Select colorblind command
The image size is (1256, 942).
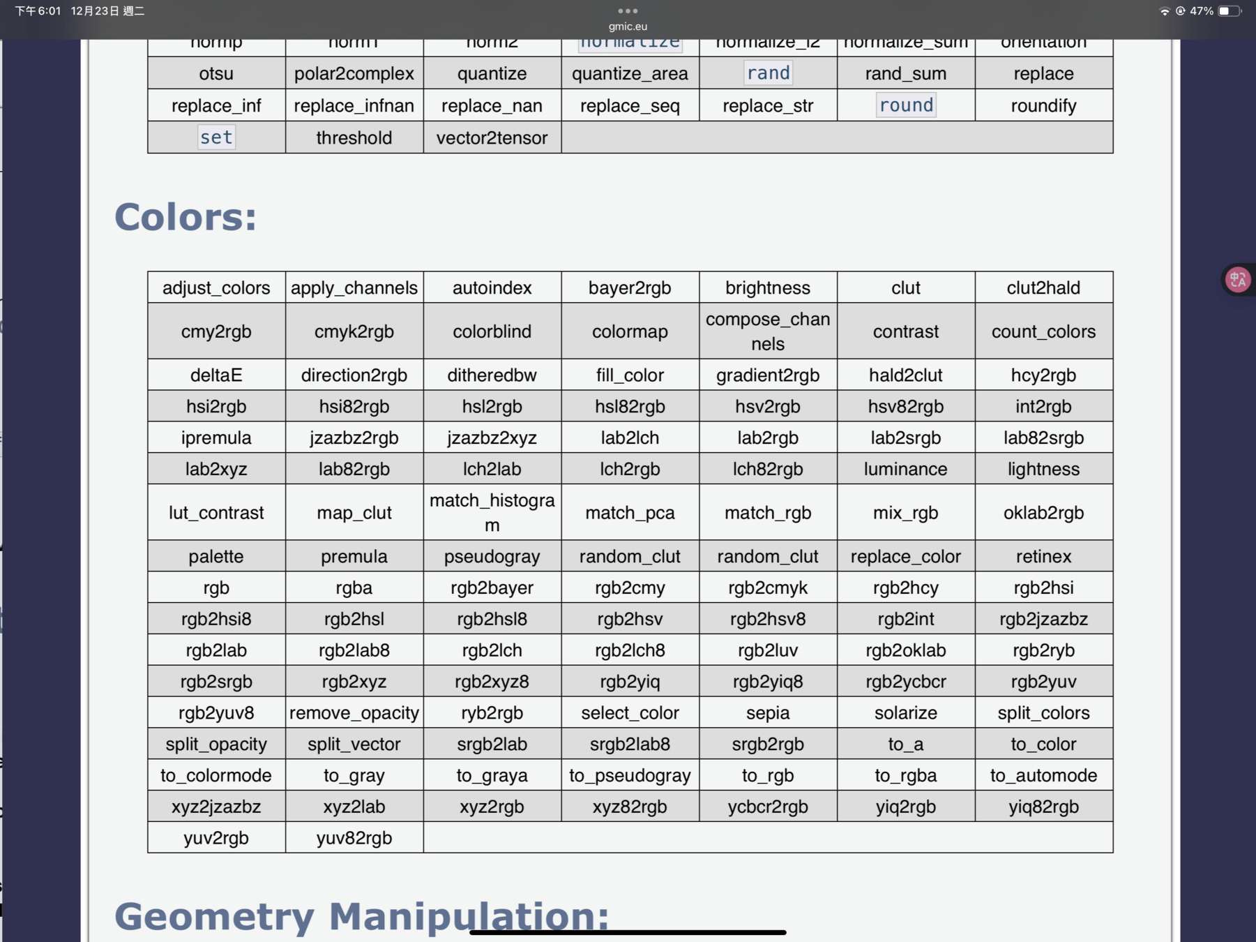[492, 331]
